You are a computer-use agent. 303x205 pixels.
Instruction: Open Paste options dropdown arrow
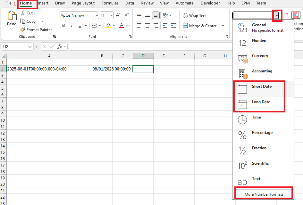pyautogui.click(x=12, y=29)
